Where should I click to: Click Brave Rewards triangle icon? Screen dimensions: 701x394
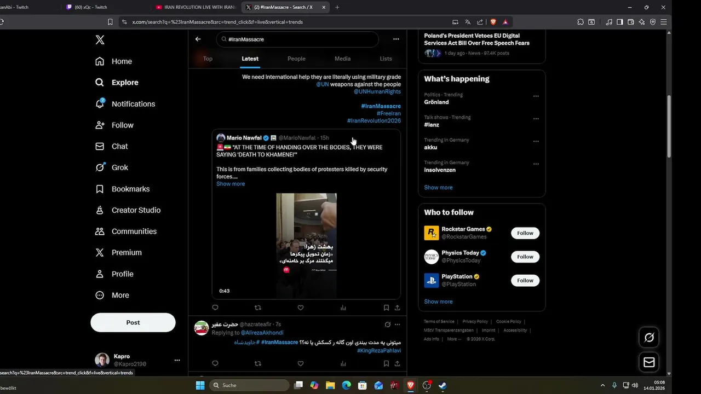coord(505,22)
